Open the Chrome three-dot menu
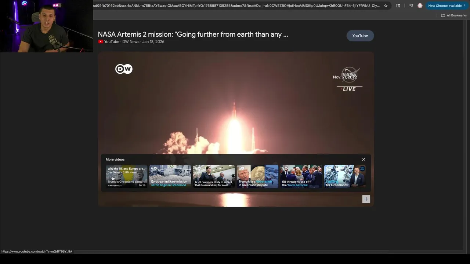 tap(465, 5)
